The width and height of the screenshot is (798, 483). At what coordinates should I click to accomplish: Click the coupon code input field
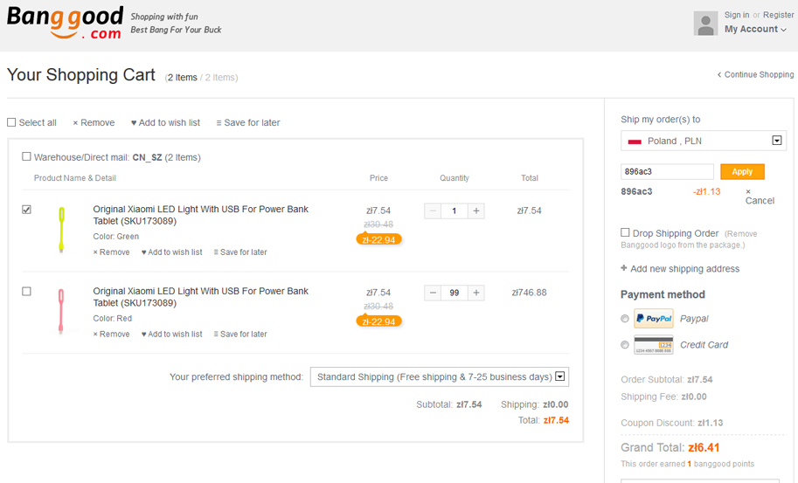[x=667, y=172]
